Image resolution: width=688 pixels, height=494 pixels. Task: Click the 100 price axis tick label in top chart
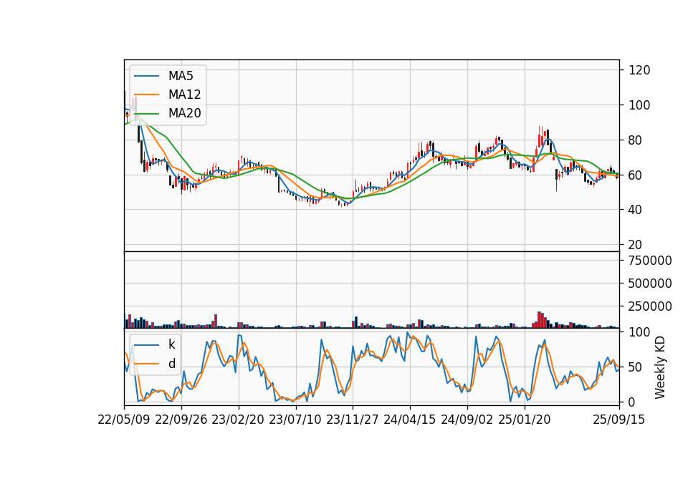pos(639,105)
